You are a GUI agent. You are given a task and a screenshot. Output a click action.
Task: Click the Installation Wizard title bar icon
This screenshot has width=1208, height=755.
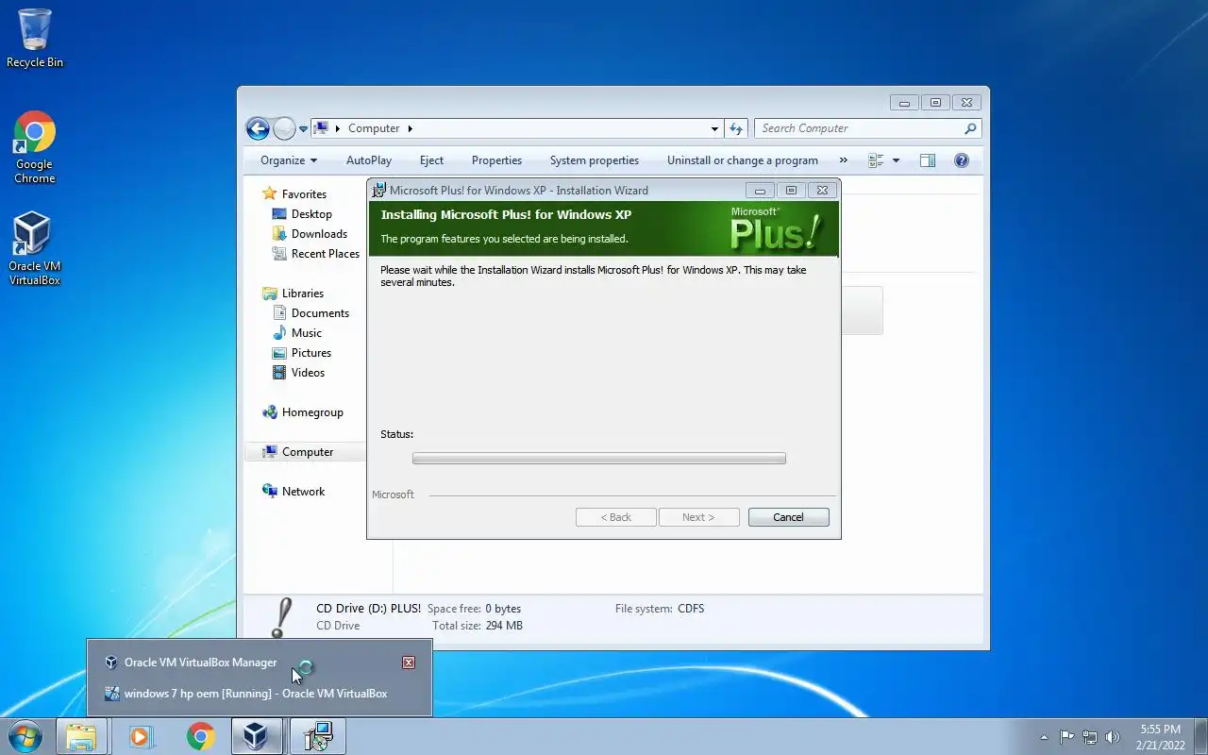(379, 190)
